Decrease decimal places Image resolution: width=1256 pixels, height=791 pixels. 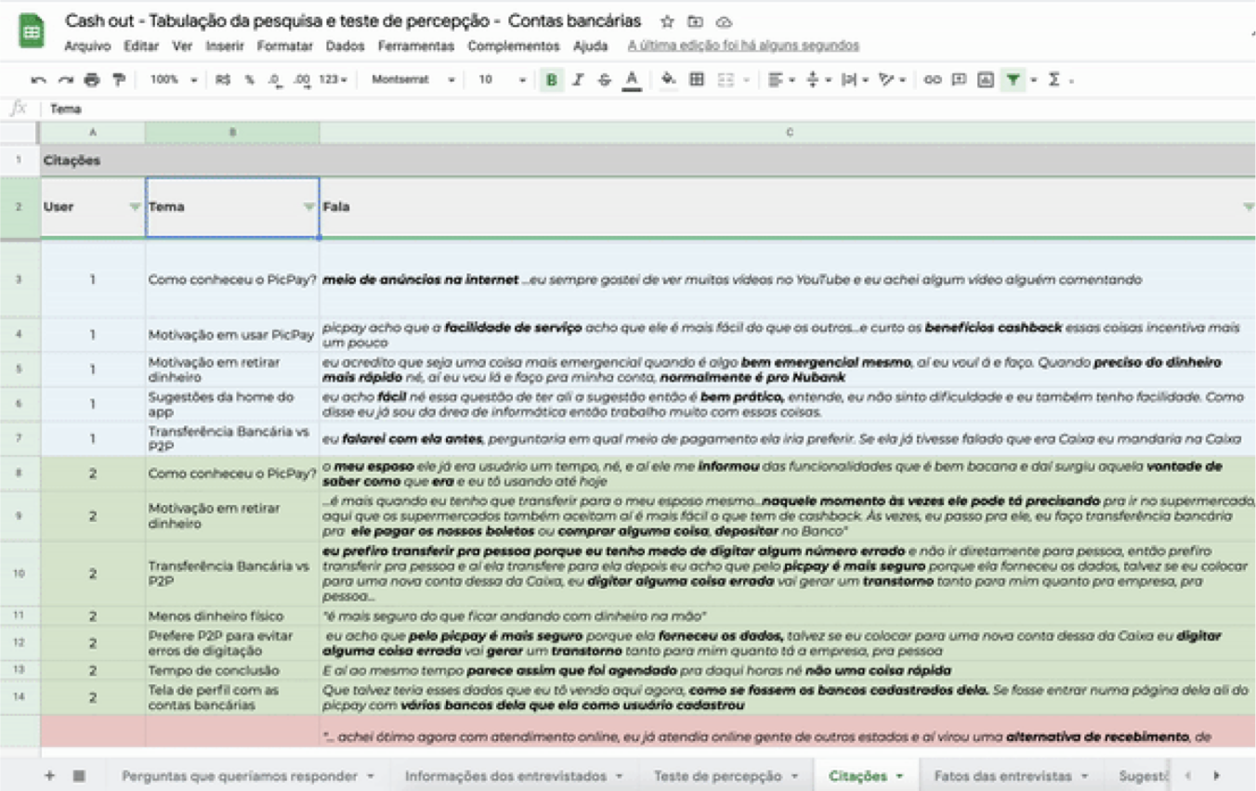click(x=274, y=80)
